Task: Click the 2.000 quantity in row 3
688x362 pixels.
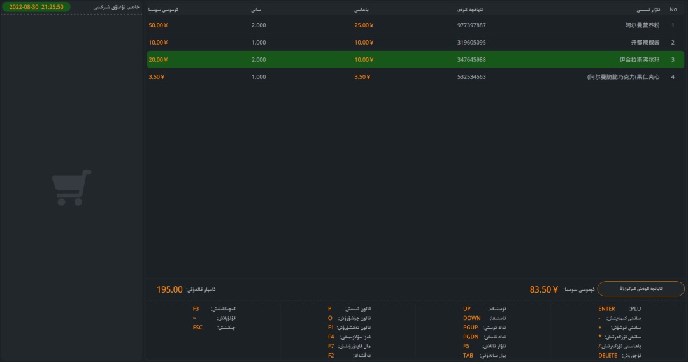Action: [259, 60]
